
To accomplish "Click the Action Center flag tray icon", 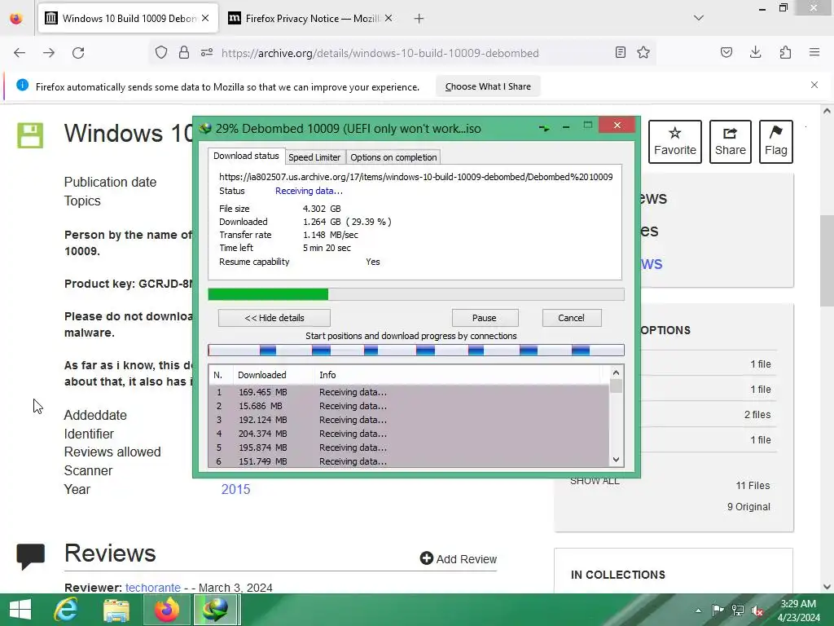I will tap(718, 610).
